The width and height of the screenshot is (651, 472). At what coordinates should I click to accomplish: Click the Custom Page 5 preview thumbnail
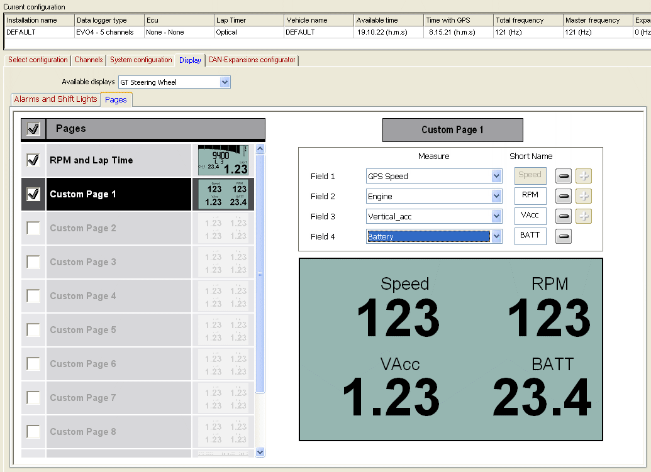pos(223,330)
